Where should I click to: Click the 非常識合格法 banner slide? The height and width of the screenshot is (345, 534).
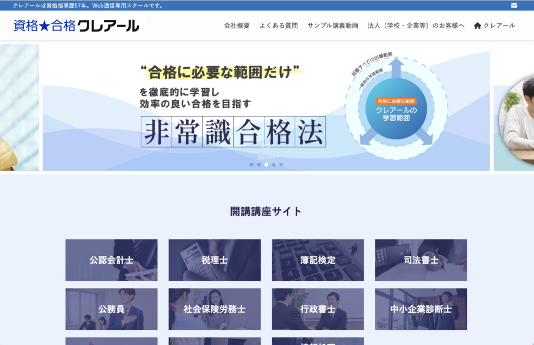266,107
